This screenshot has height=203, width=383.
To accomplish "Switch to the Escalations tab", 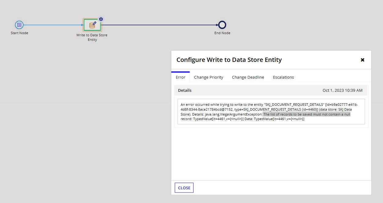I will coord(283,77).
